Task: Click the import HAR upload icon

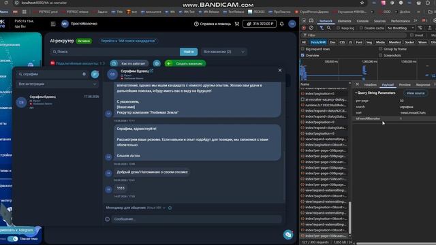Action: click(x=430, y=28)
